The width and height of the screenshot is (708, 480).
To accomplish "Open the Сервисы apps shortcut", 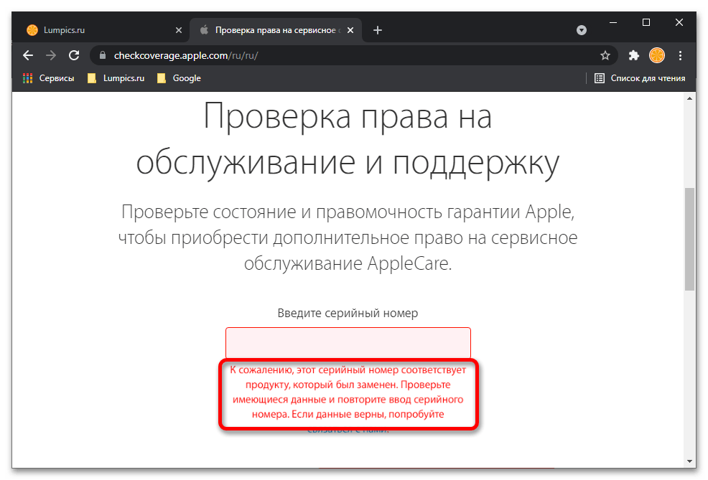I will 48,78.
